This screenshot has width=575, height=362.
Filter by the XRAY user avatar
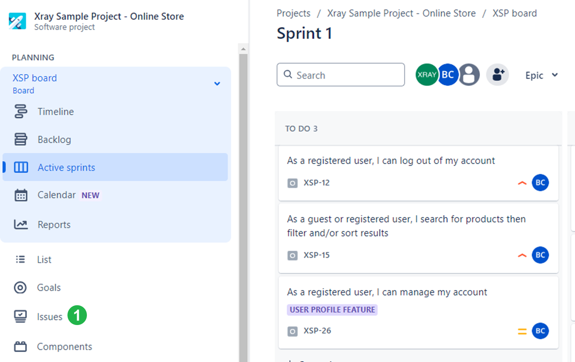(x=427, y=75)
